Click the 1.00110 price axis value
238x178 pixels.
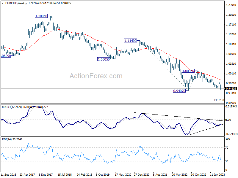[x=231, y=73]
